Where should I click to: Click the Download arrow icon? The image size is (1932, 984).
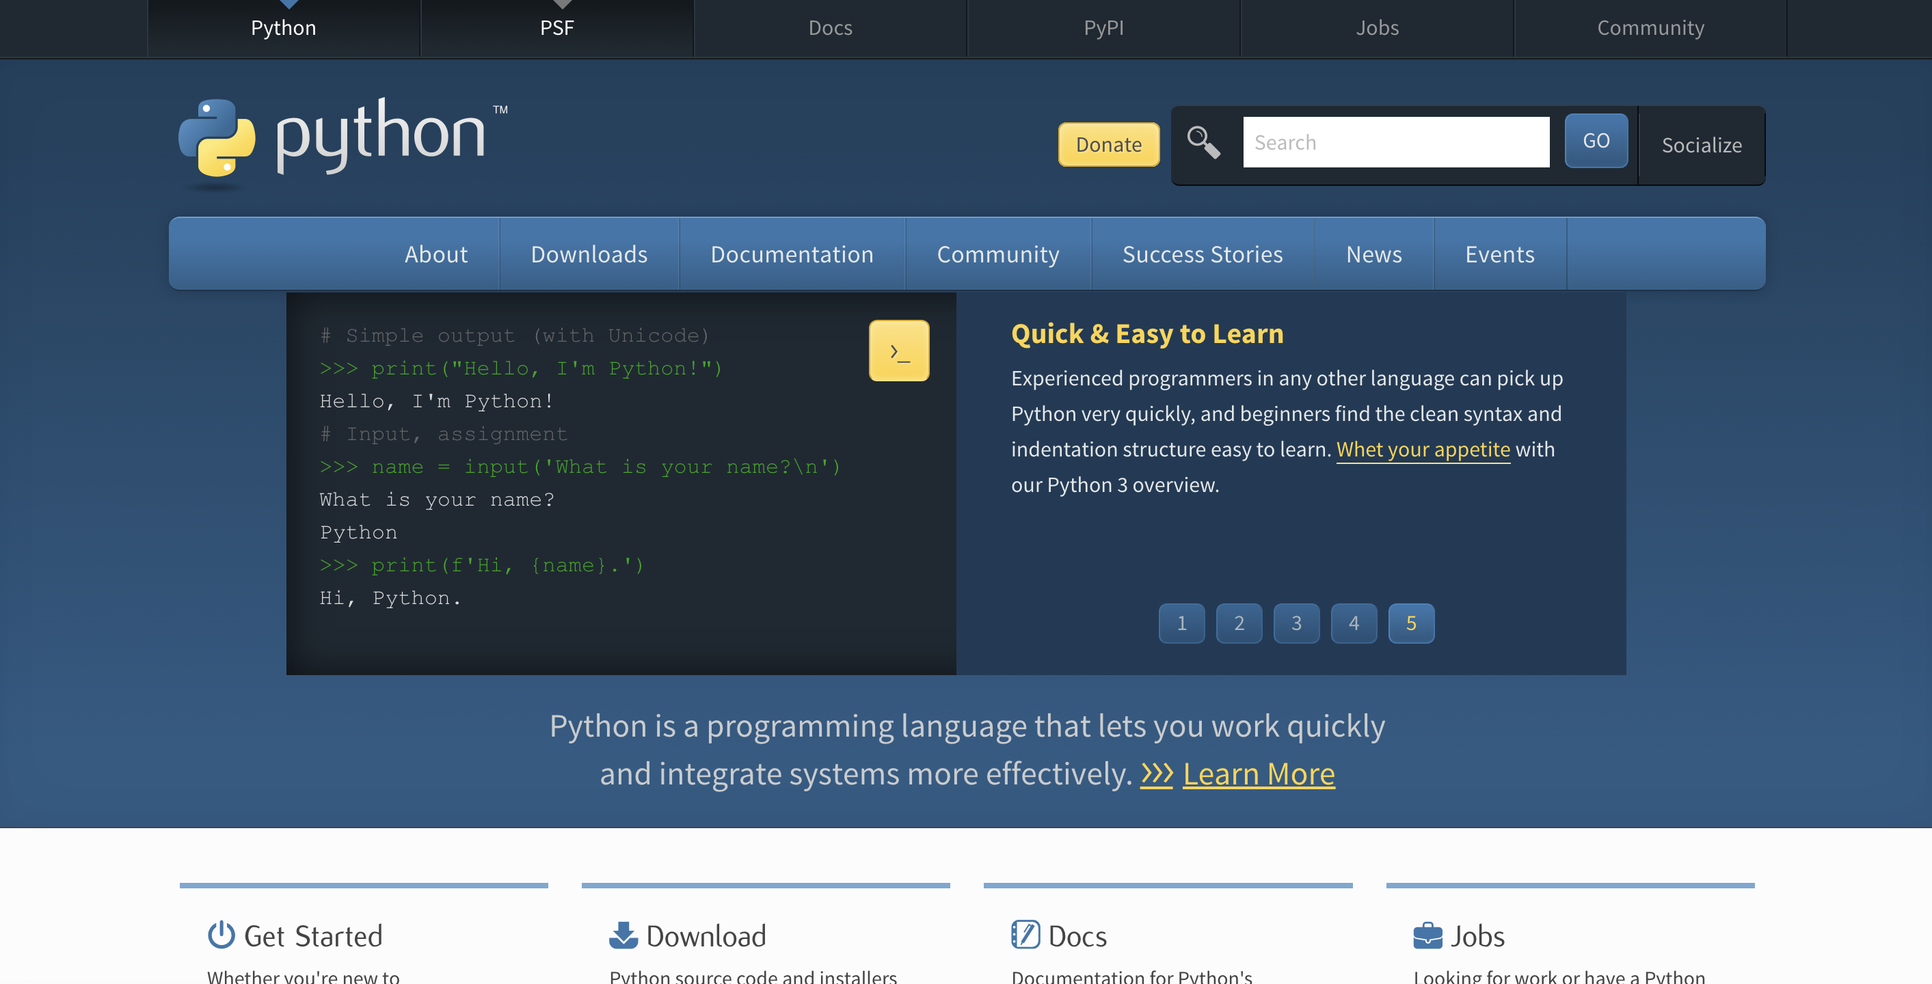point(623,935)
